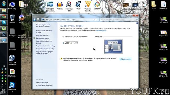Open Explorer folder taskbar icon
Screen dimensions: 170x95
tap(4, 11)
